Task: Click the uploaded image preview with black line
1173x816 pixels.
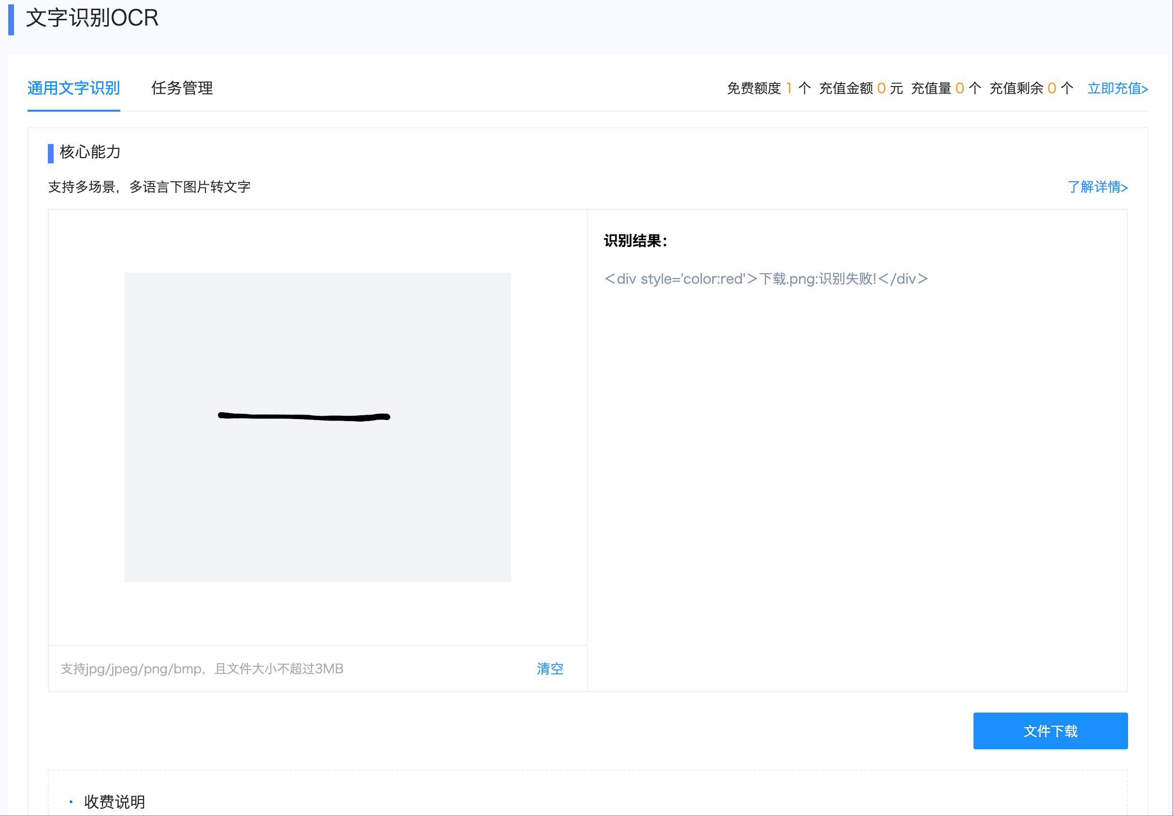Action: 317,426
